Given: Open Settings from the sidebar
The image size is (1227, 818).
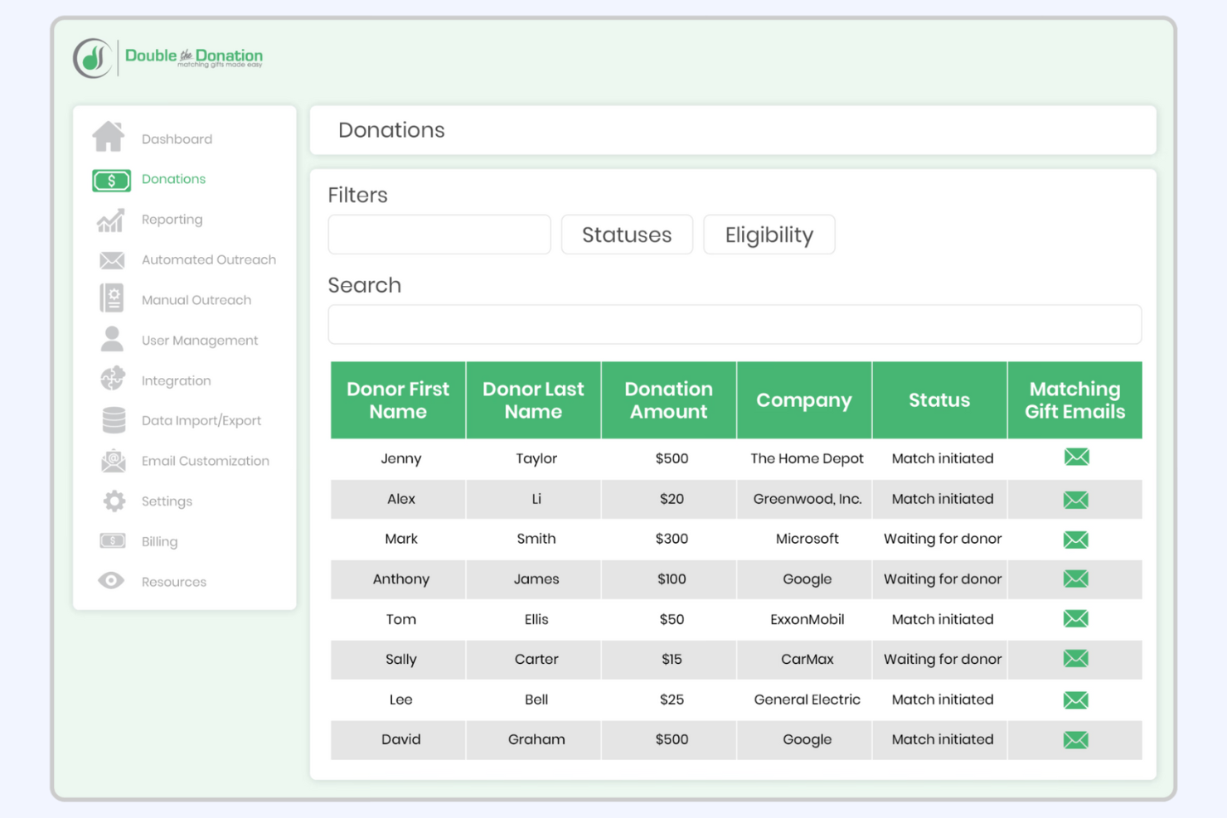Looking at the screenshot, I should click(167, 501).
